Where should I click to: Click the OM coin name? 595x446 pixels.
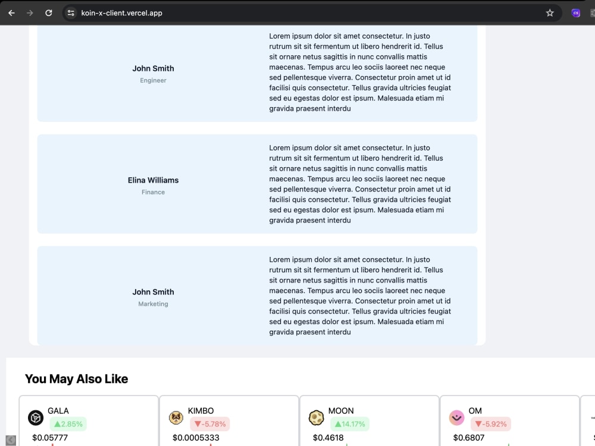click(475, 411)
